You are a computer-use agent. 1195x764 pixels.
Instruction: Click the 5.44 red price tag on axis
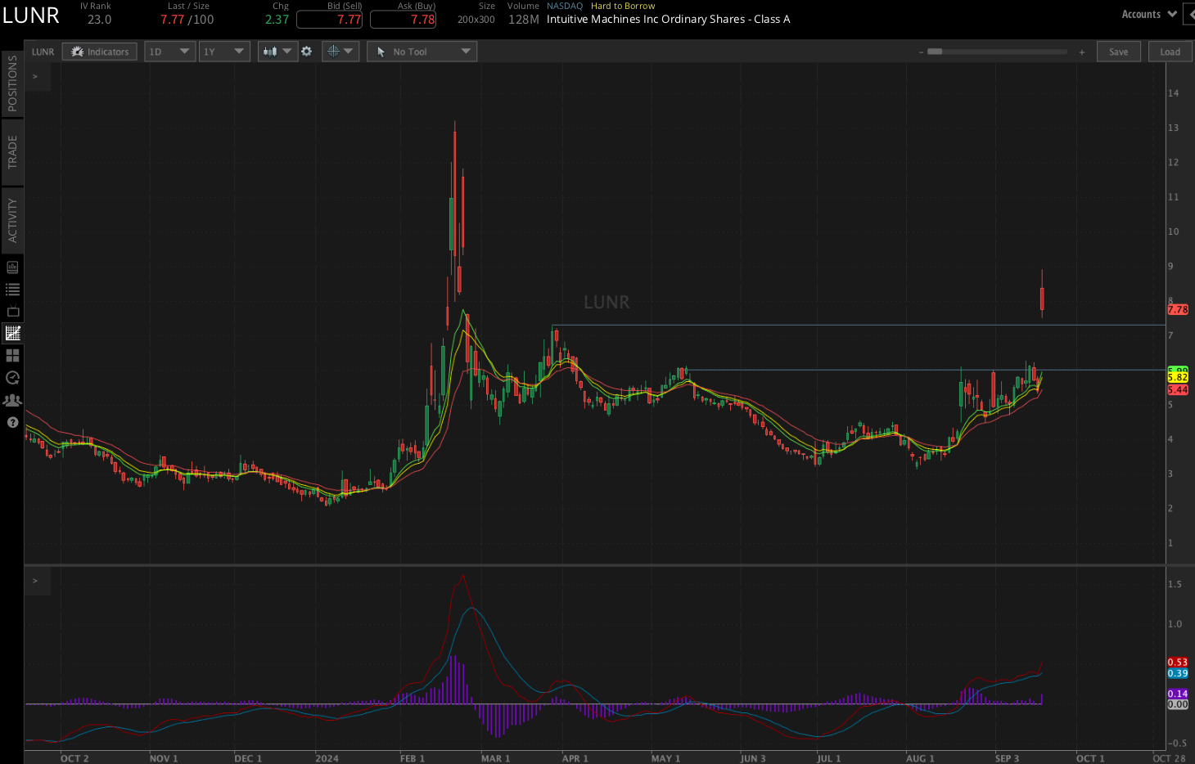click(x=1178, y=390)
